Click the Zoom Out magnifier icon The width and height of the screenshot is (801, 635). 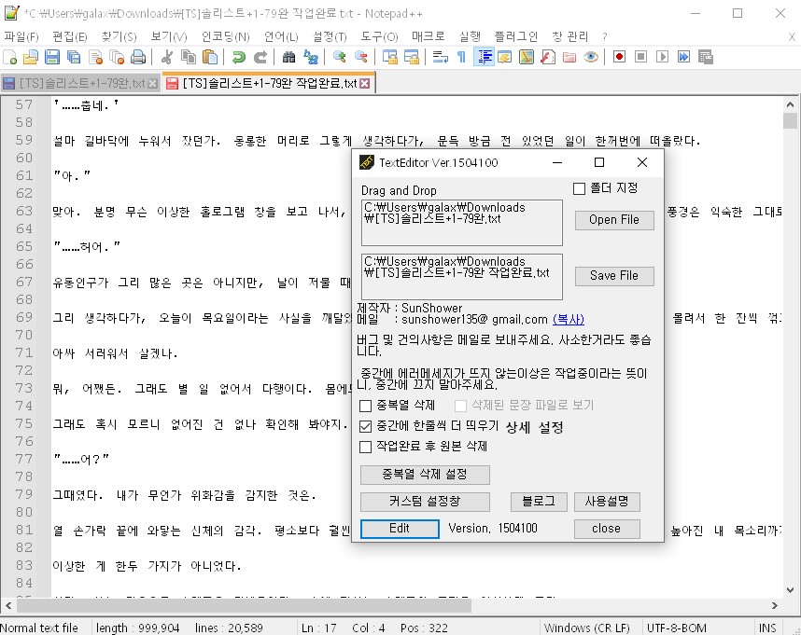(x=360, y=57)
